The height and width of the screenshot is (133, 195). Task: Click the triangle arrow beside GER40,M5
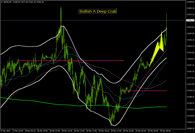click(2, 2)
